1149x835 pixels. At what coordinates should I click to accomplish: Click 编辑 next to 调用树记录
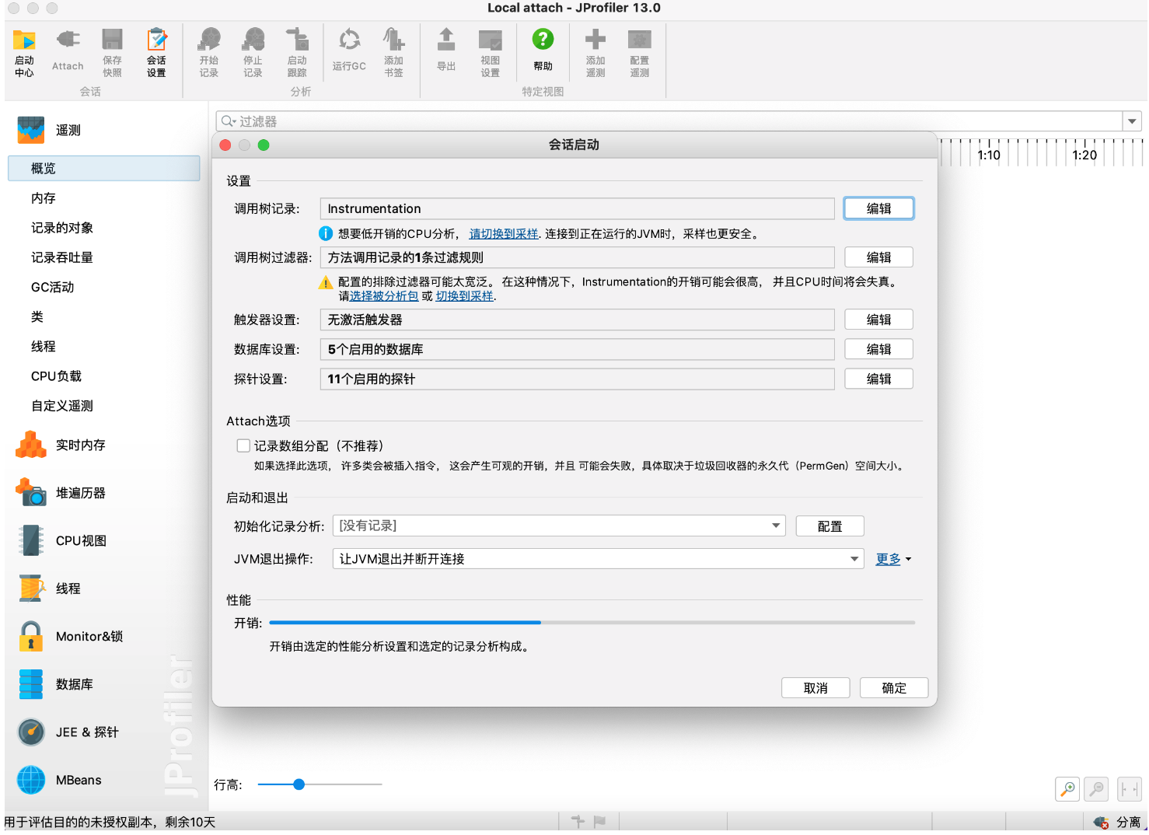(878, 208)
